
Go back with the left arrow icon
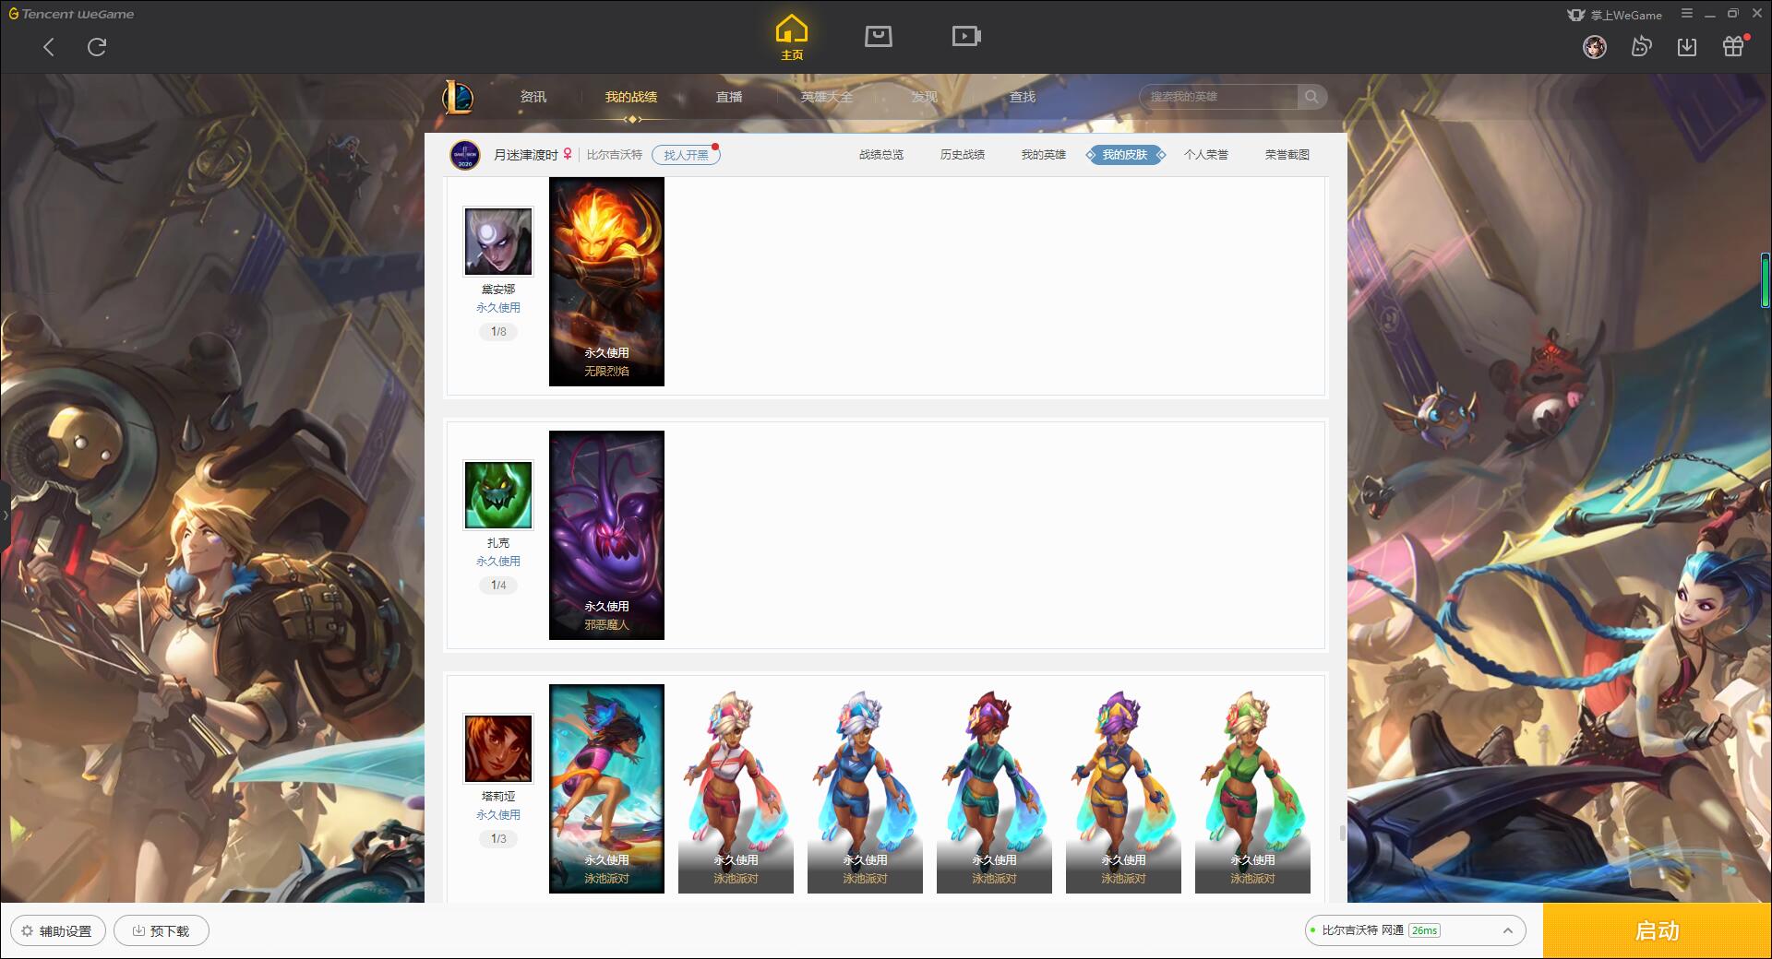point(49,47)
